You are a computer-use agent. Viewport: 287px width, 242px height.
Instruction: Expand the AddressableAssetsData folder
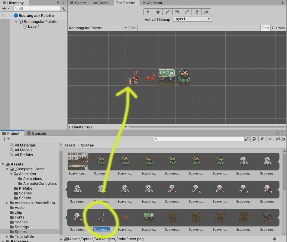[x=7, y=203]
